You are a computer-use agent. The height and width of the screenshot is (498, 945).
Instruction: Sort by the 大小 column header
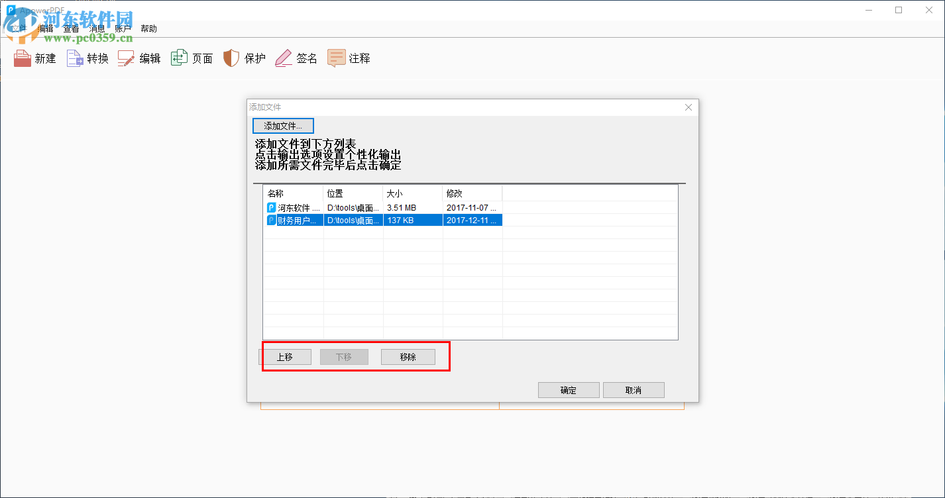[395, 193]
